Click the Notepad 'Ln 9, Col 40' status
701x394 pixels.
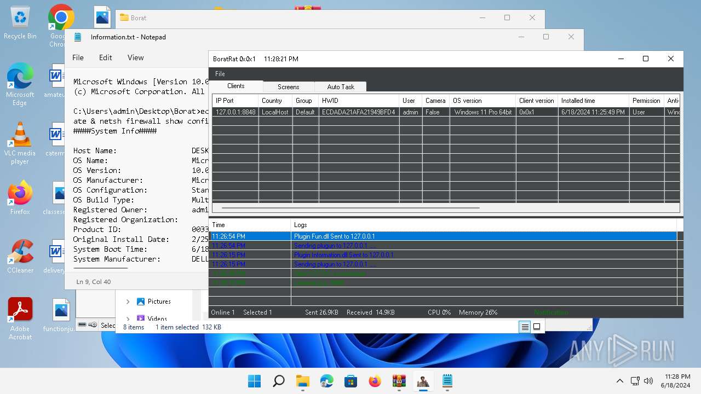[94, 282]
